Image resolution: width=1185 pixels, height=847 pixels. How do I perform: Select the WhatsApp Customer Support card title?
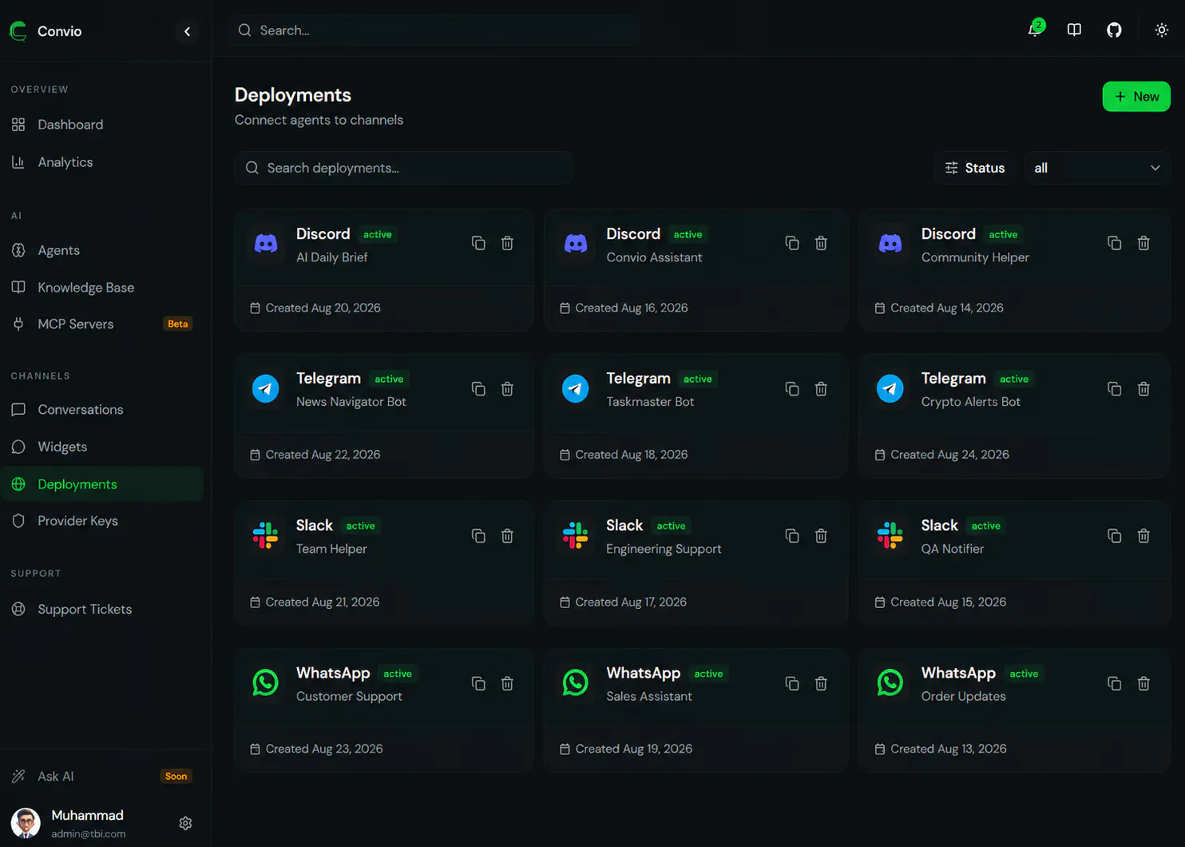[333, 673]
